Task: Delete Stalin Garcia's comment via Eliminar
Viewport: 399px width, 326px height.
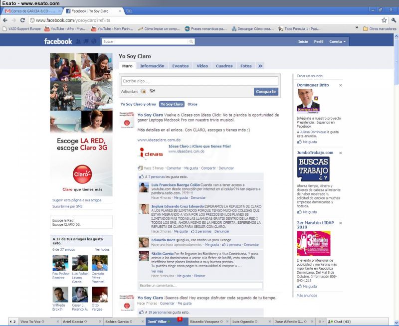Action: coord(199,276)
